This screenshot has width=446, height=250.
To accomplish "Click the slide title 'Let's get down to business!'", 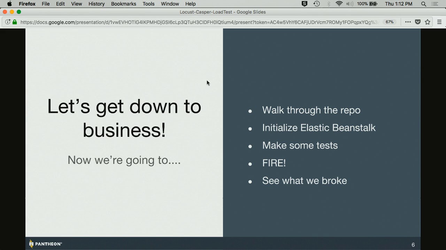I will tap(124, 118).
